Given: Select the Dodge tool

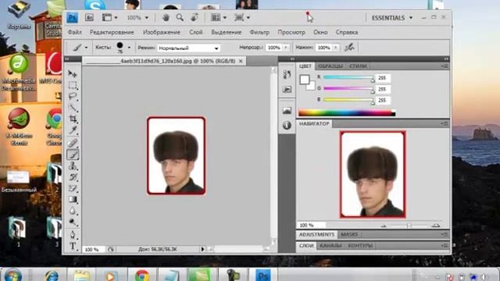Looking at the screenshot, I should point(73,222).
